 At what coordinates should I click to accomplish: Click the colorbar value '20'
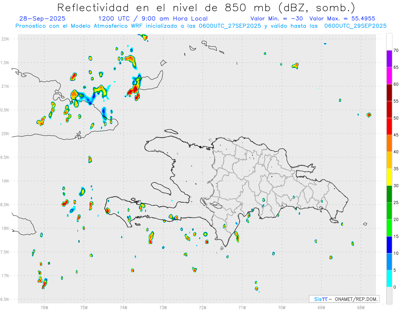coord(396,219)
